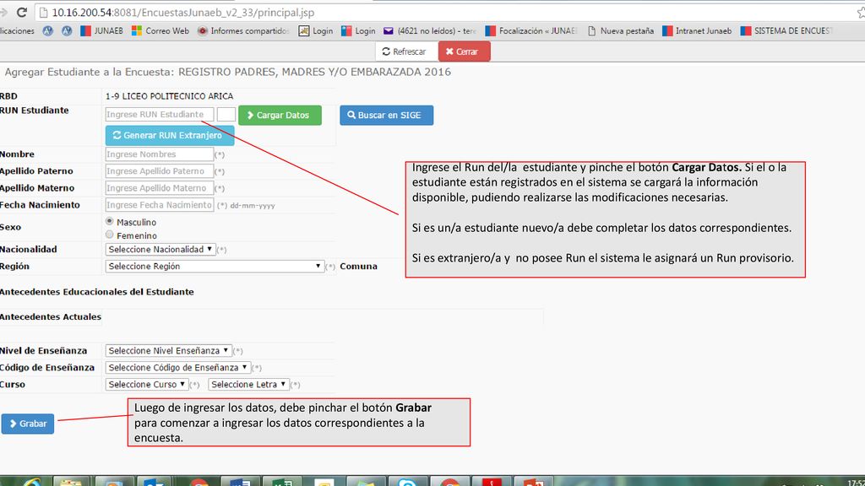
Task: Open the Seleccione Nivel Enseñanza dropdown
Action: click(168, 350)
